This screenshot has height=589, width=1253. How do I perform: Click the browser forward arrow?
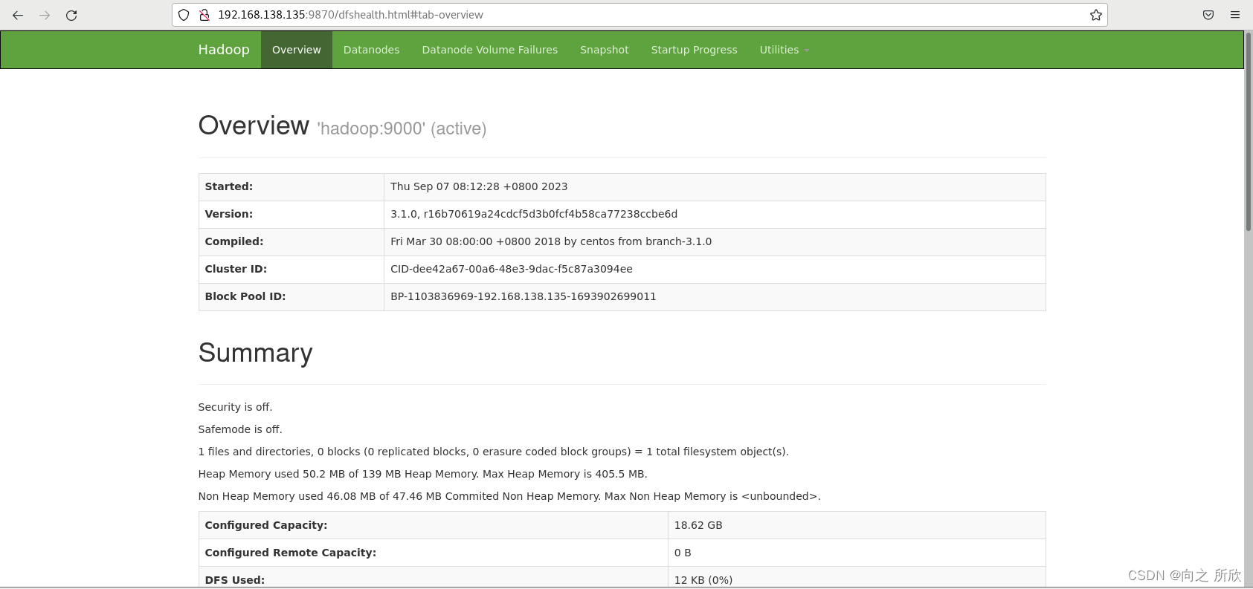pos(45,15)
